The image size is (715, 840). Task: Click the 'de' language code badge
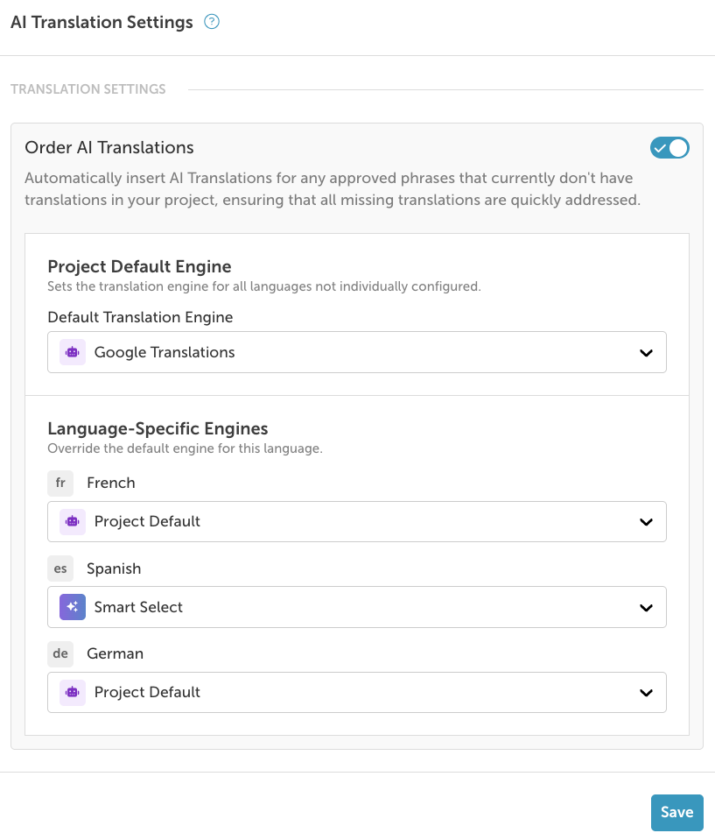pyautogui.click(x=60, y=653)
